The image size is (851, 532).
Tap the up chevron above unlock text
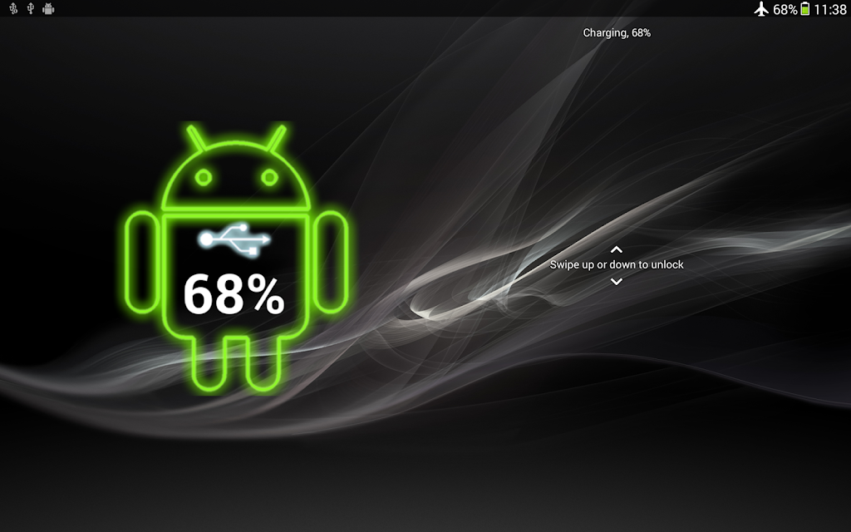point(617,249)
